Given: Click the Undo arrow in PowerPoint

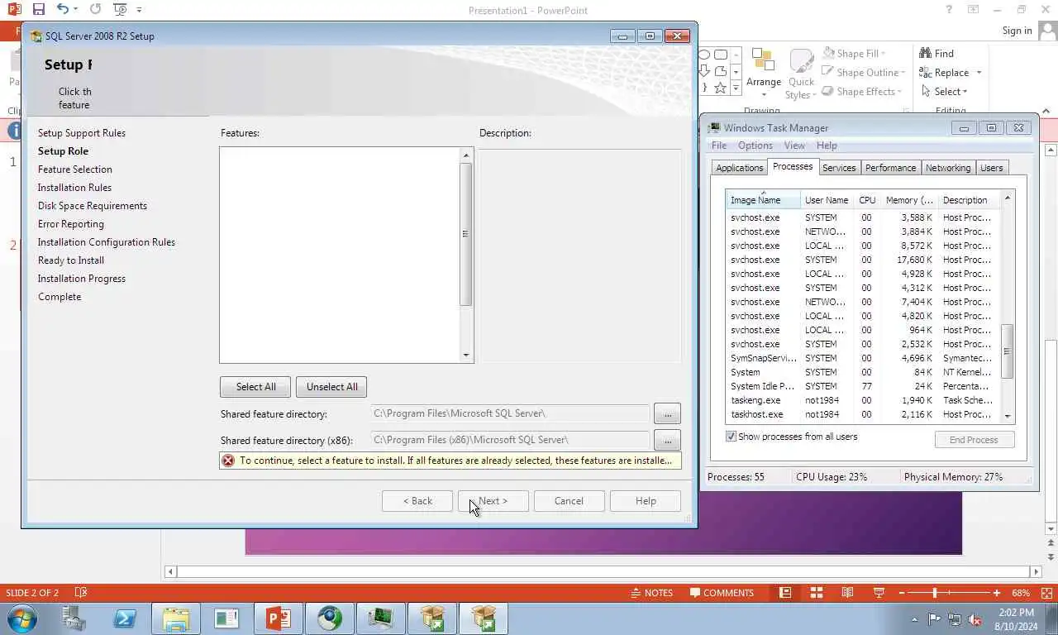Looking at the screenshot, I should (x=63, y=9).
